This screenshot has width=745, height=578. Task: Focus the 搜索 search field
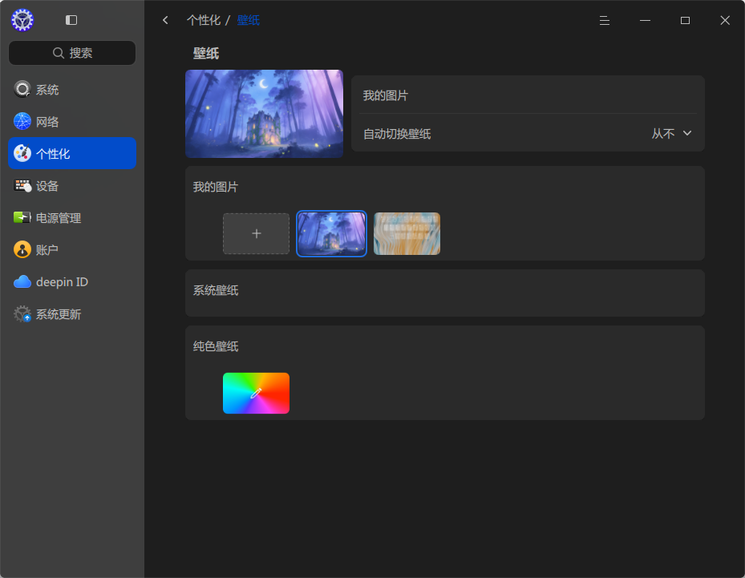[72, 53]
